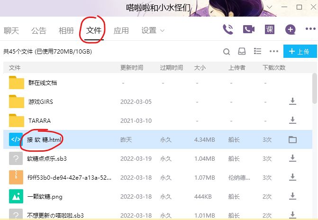Select the f9ff53b0-de94-42e7-a13a-52... file name

coord(69,178)
